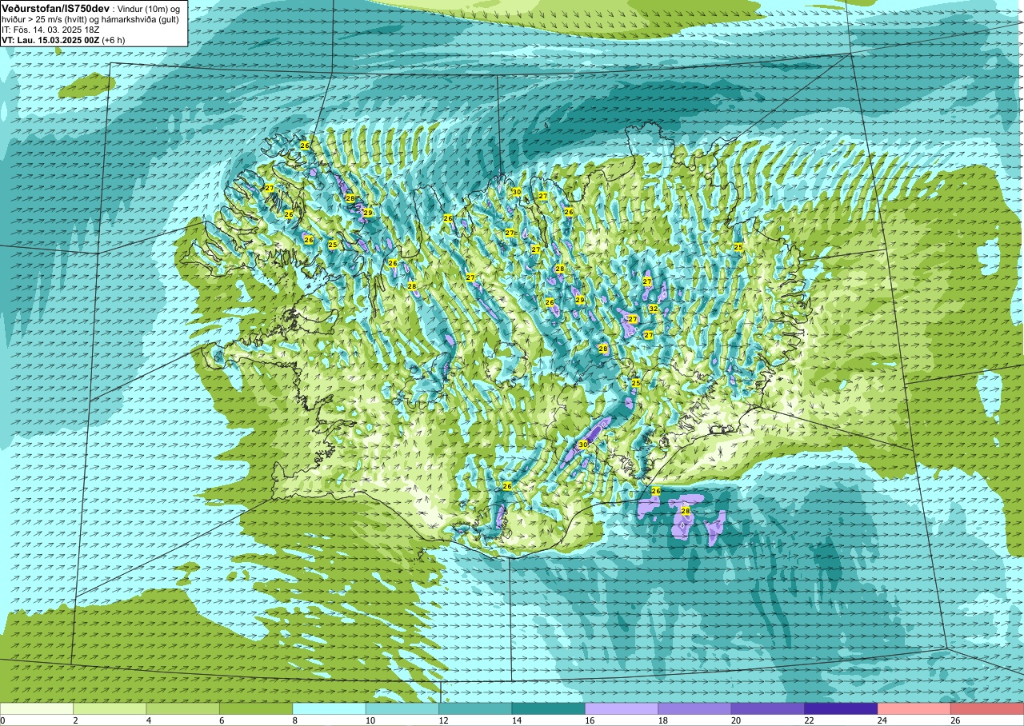
Task: Click the Veðurstofan/IS750dev title text
Action: [x=56, y=8]
